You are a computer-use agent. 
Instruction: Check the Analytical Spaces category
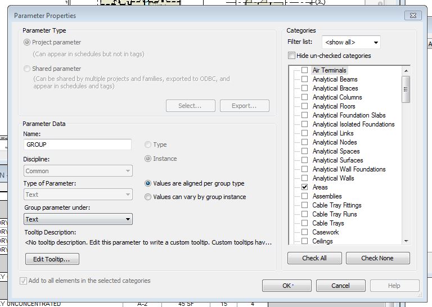304,151
